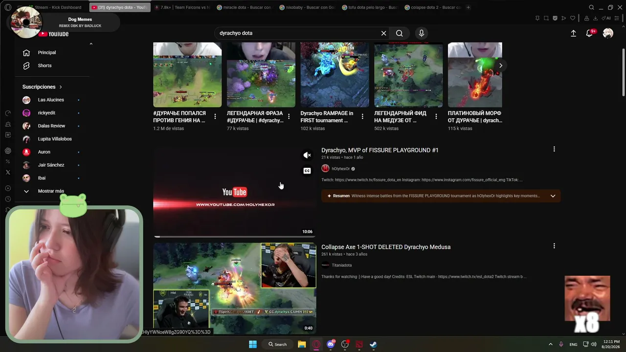Toggle the system tray microphone icon
The image size is (626, 352).
(561, 344)
